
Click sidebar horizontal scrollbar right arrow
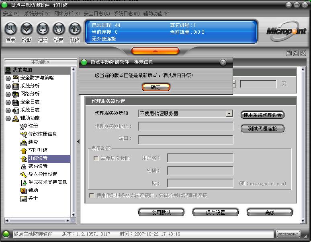[x=68, y=220]
